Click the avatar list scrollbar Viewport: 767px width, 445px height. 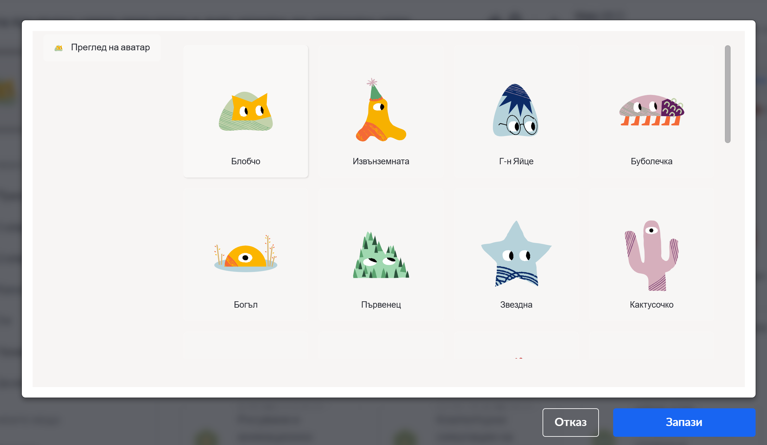tap(728, 94)
